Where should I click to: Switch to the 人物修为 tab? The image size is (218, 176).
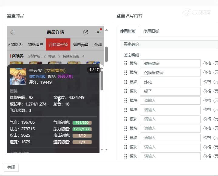pyautogui.click(x=15, y=44)
